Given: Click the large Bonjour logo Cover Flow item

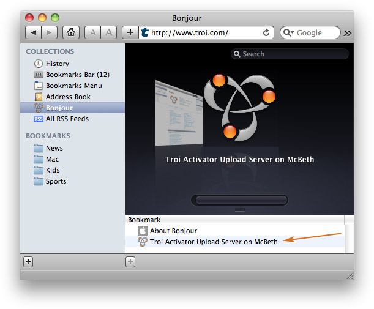Looking at the screenshot, I should click(239, 107).
